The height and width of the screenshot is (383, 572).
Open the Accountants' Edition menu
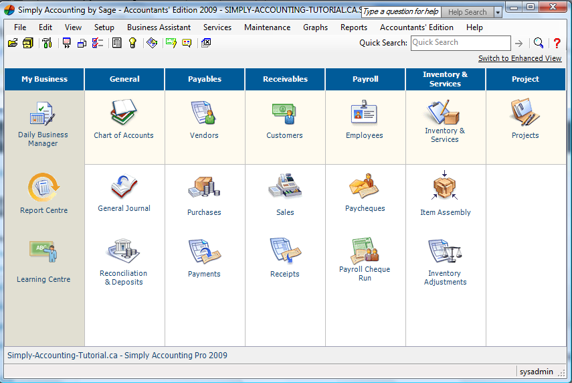pyautogui.click(x=417, y=27)
